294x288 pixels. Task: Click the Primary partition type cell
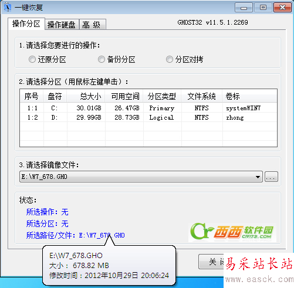pyautogui.click(x=162, y=108)
